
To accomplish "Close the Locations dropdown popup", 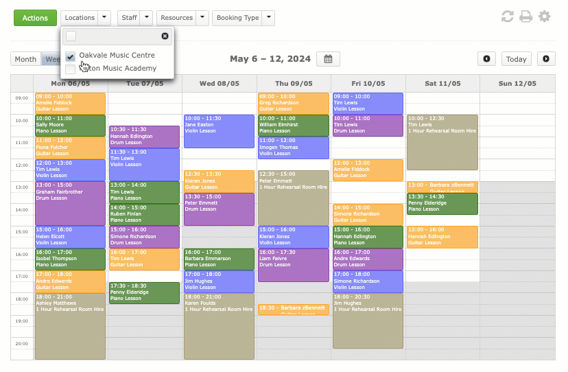I will pos(165,36).
